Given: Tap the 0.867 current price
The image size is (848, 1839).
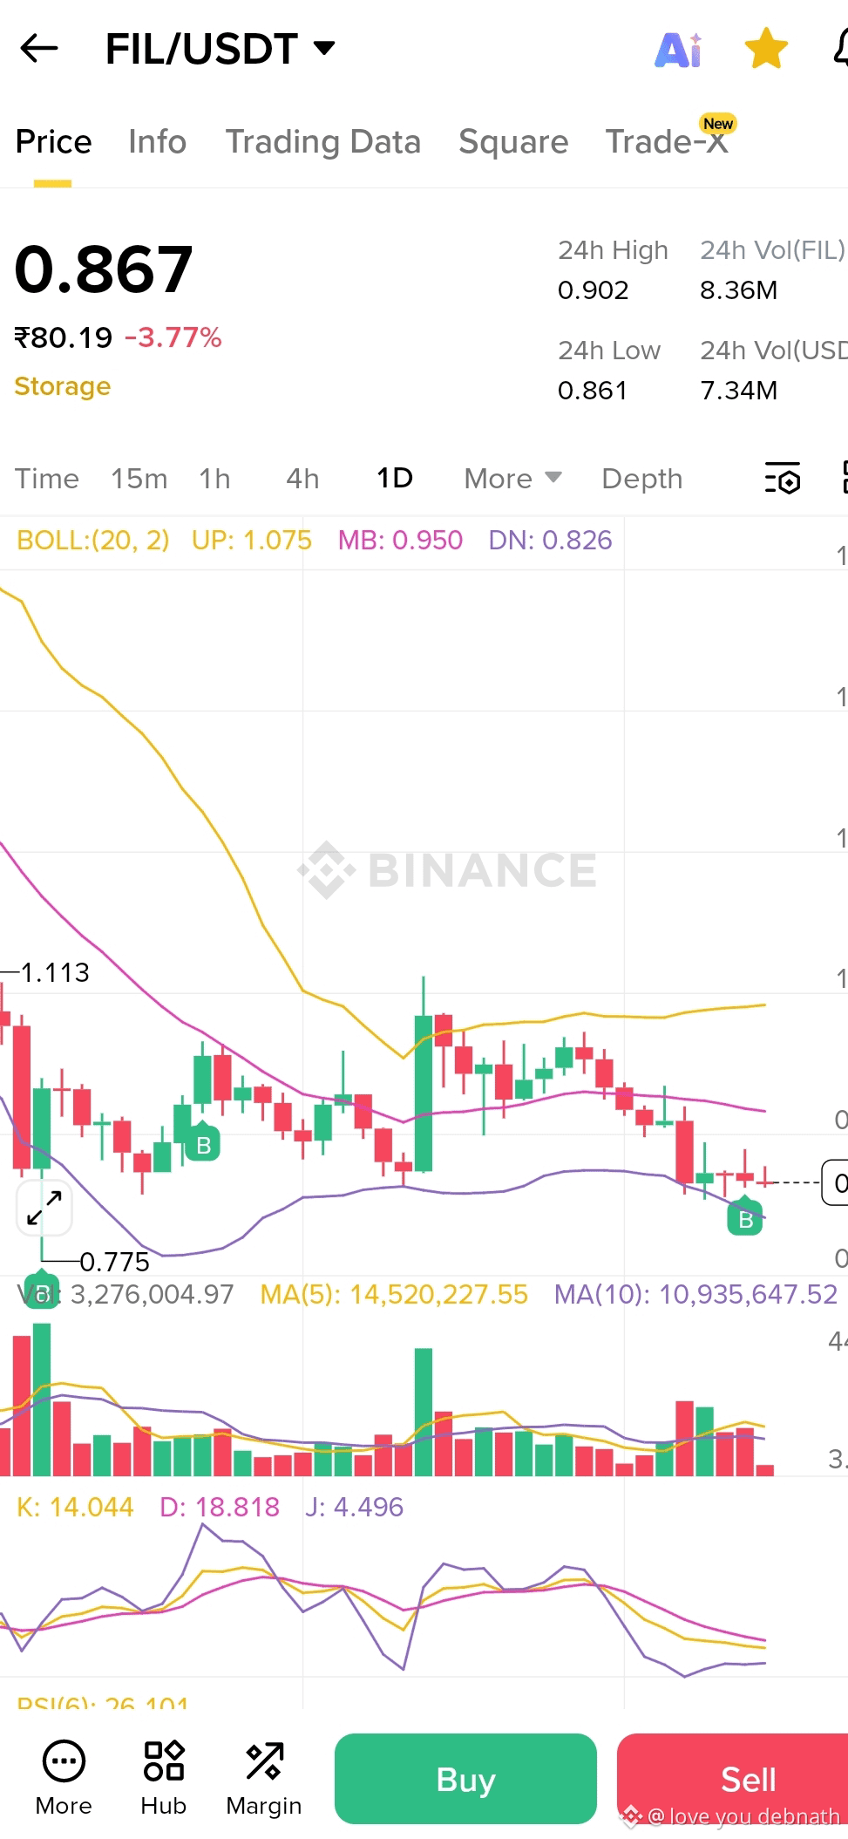Looking at the screenshot, I should [104, 269].
